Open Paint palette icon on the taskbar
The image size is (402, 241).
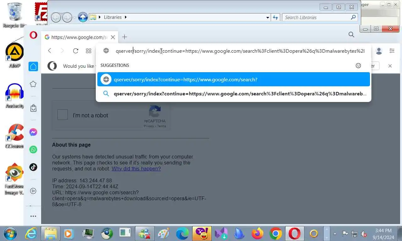[x=163, y=233]
